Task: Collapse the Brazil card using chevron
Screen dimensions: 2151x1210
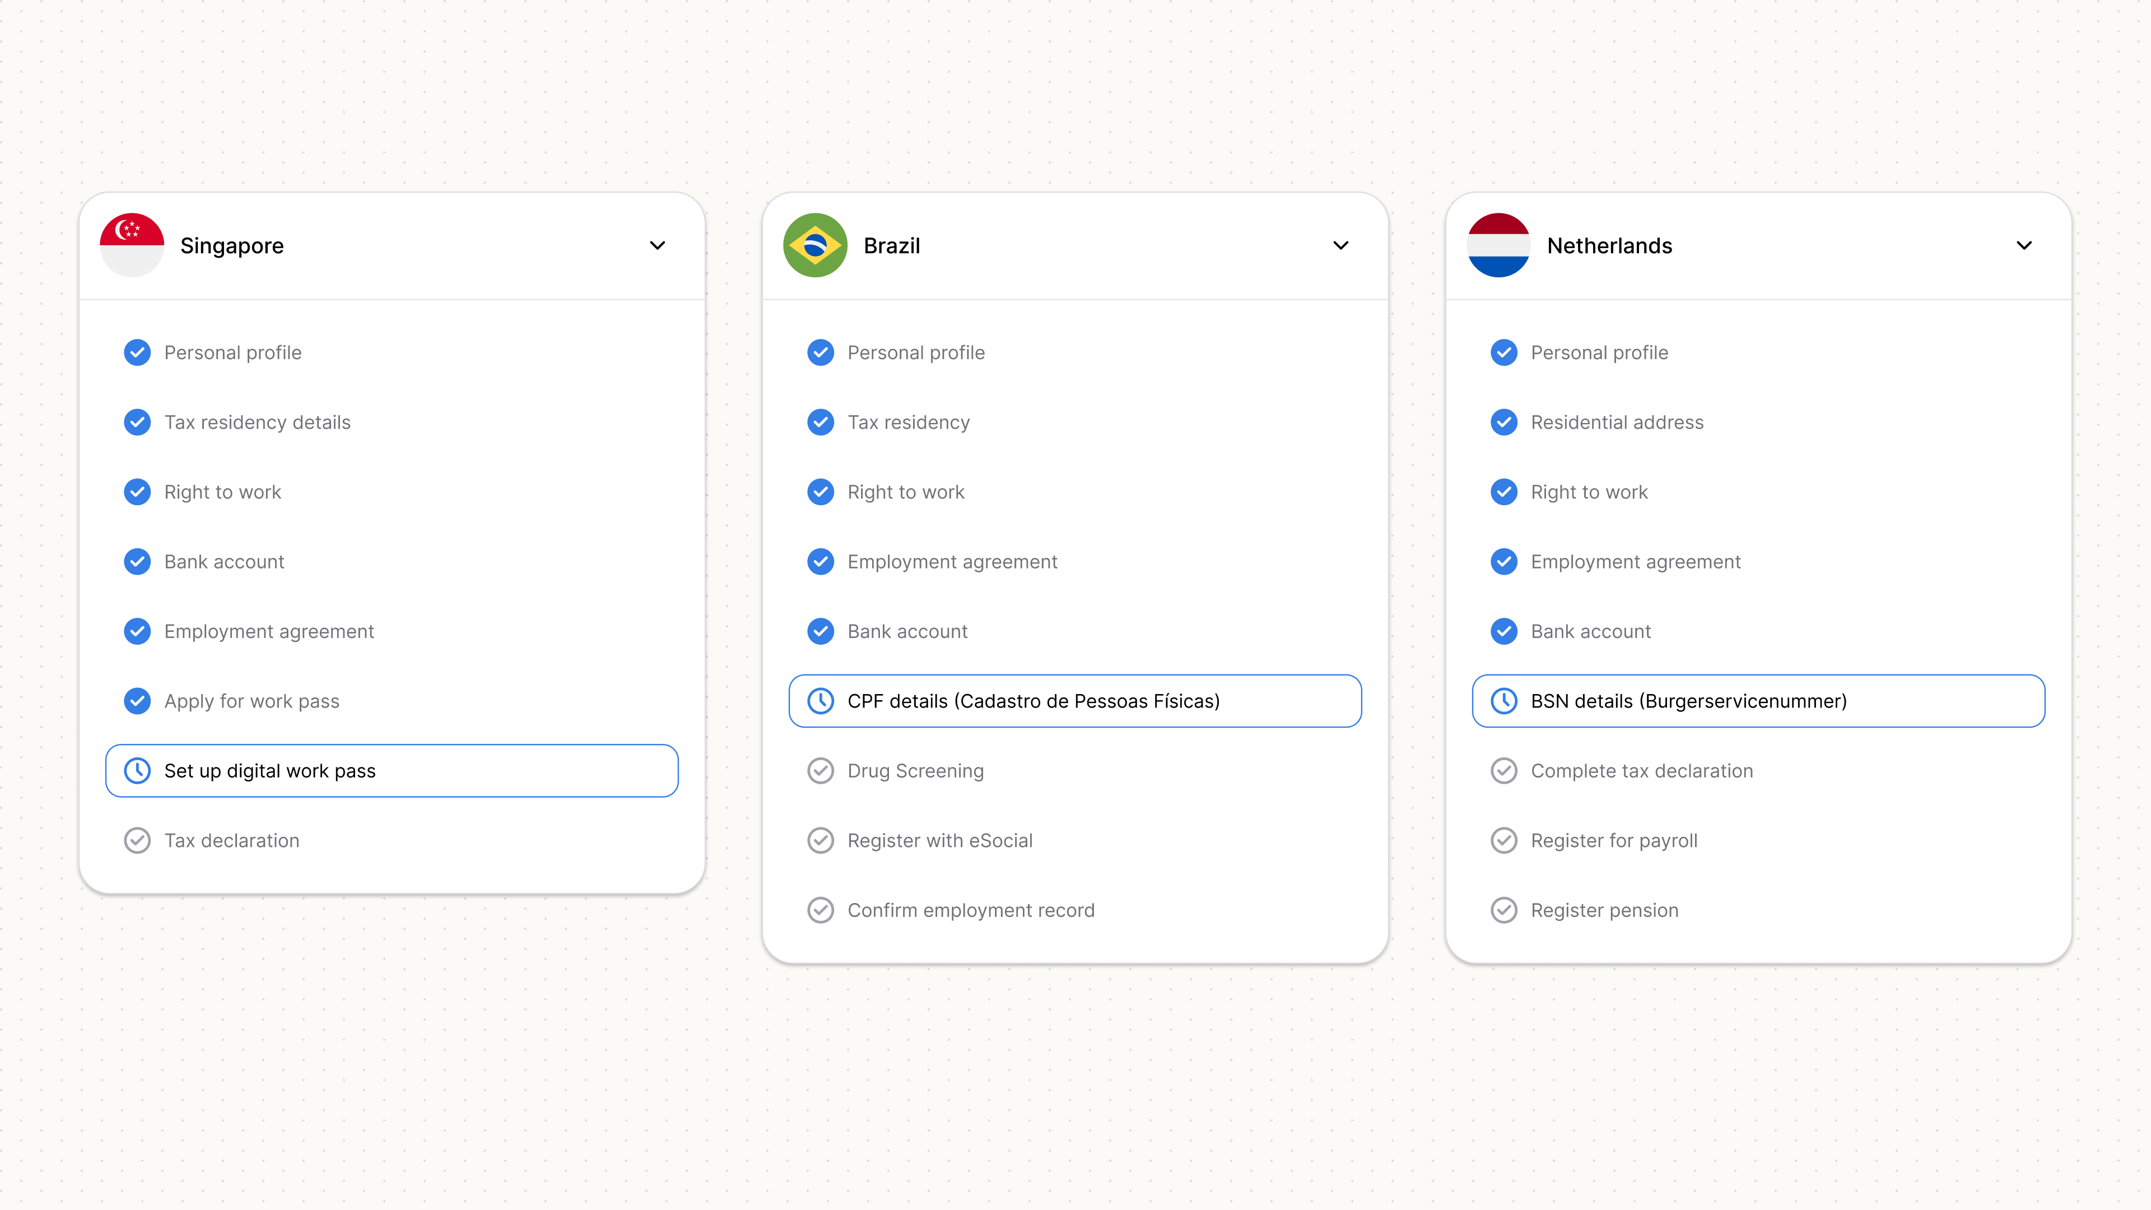Action: (1341, 245)
